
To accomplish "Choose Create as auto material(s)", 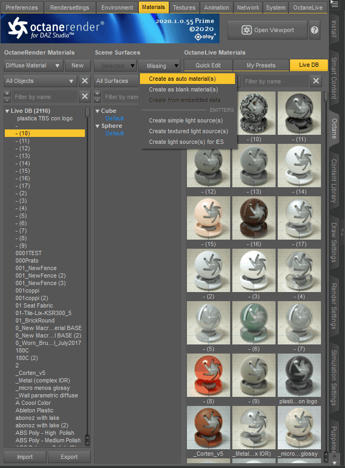I will click(x=187, y=79).
